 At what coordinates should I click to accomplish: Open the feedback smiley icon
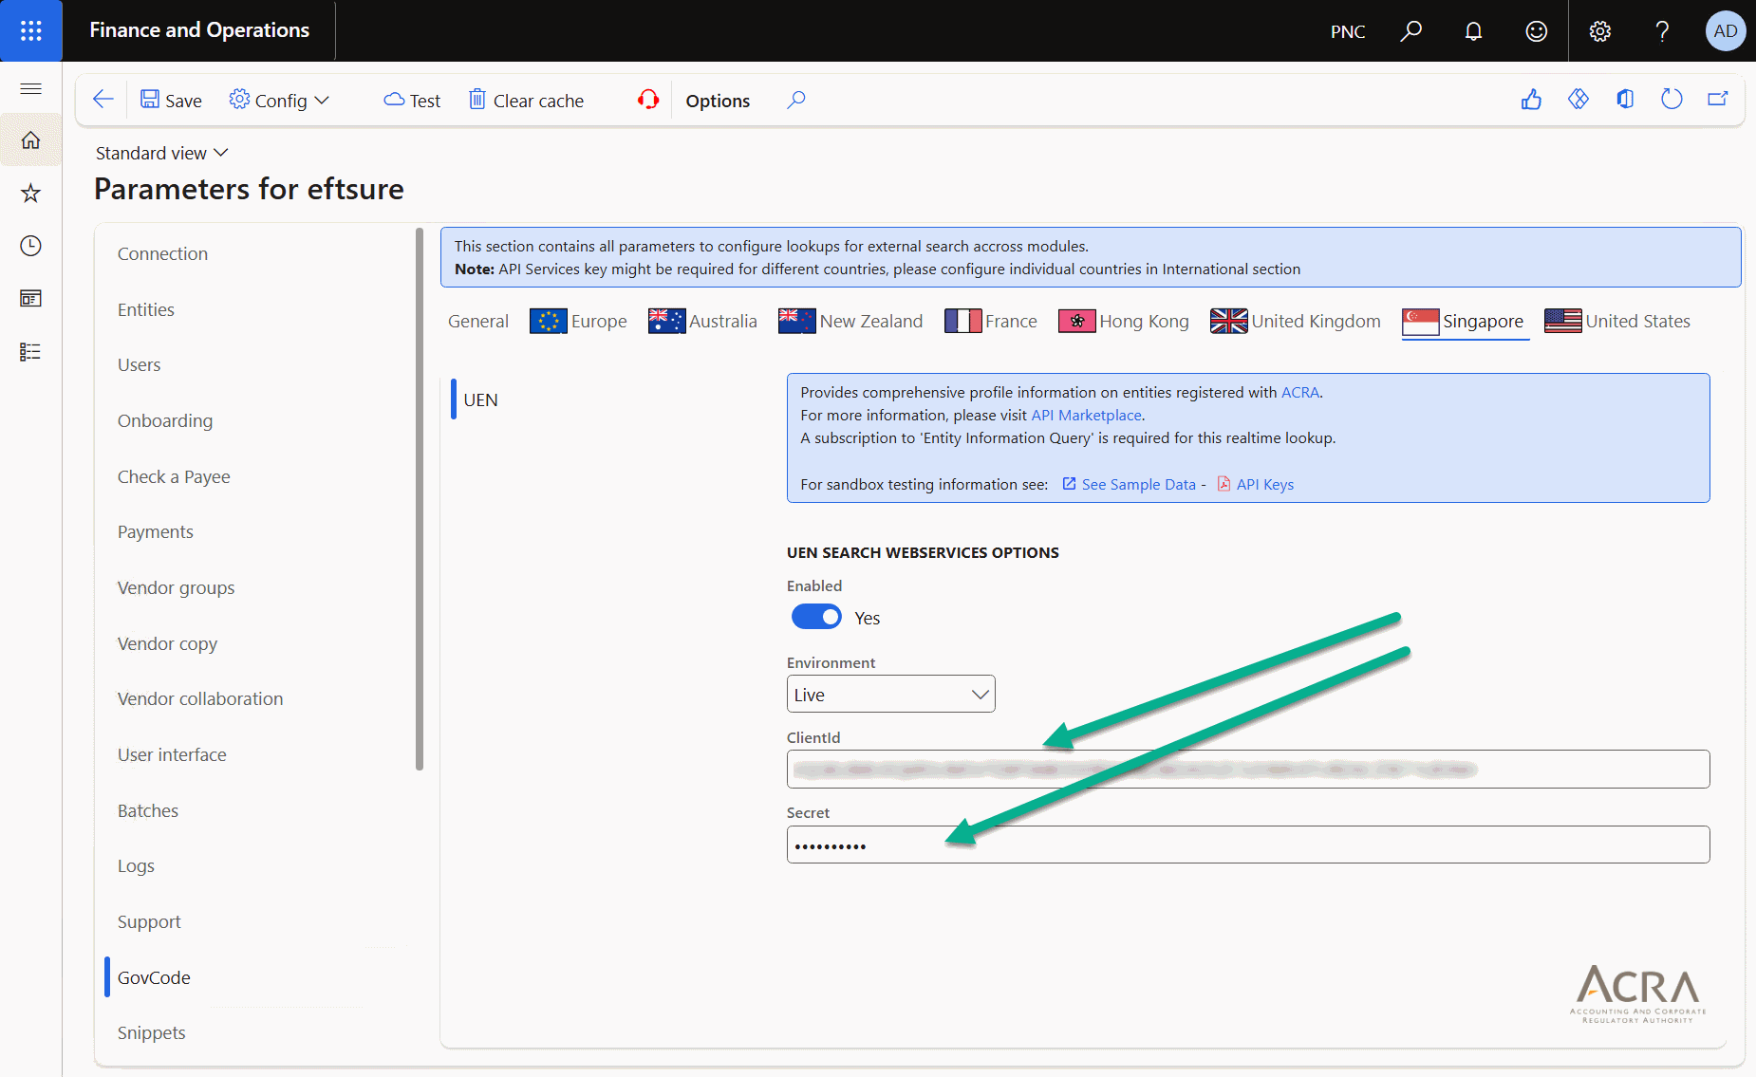(x=1536, y=31)
